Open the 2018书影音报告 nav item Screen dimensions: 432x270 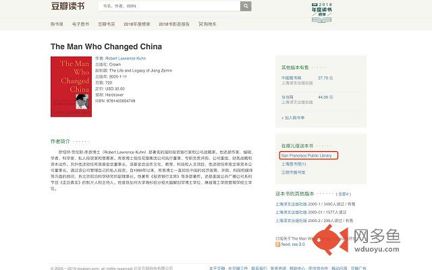coord(174,24)
